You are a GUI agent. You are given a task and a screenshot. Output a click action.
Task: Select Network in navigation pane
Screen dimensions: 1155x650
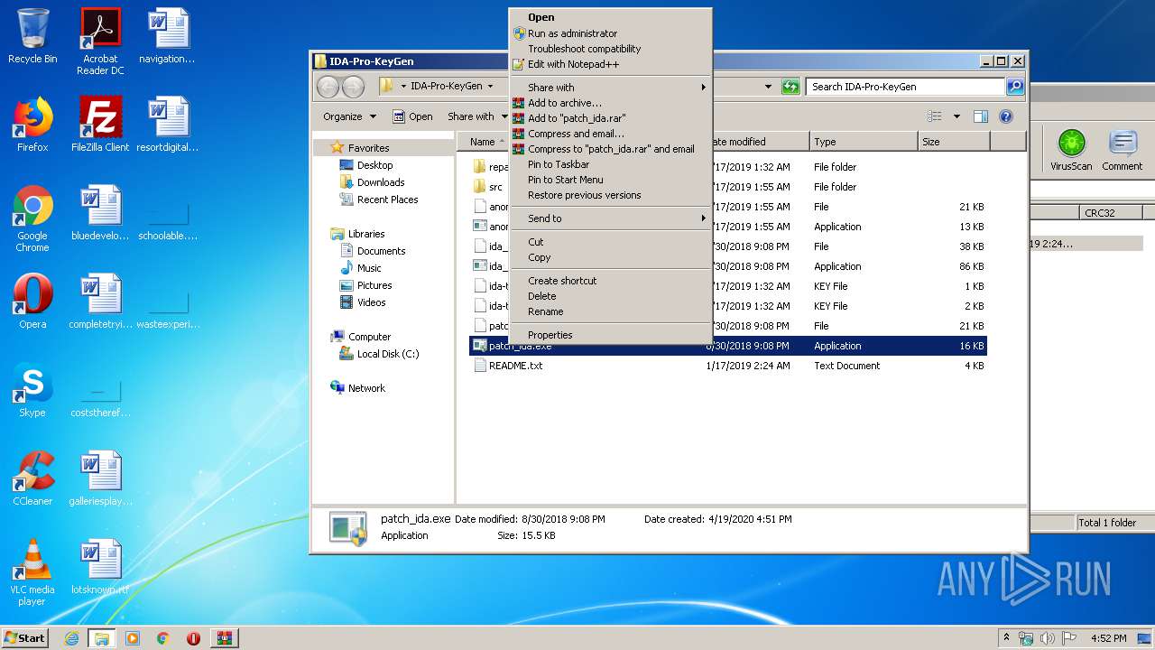tap(366, 388)
